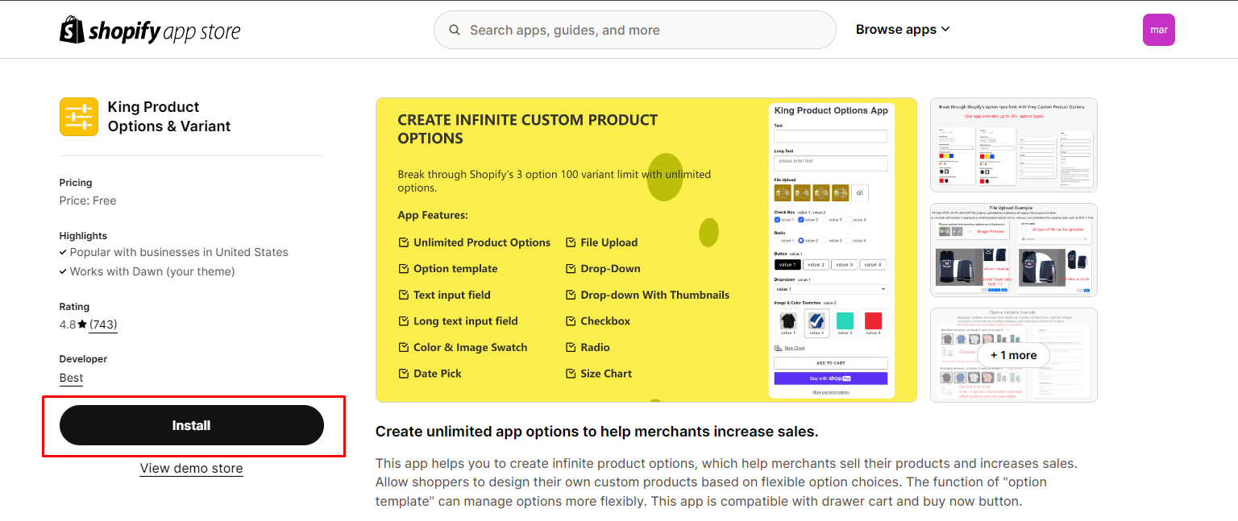Click the cloud upload icon in the mock form
This screenshot has height=521, width=1238.
tap(861, 192)
